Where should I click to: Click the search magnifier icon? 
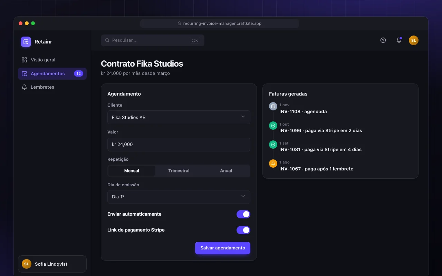[x=107, y=40]
